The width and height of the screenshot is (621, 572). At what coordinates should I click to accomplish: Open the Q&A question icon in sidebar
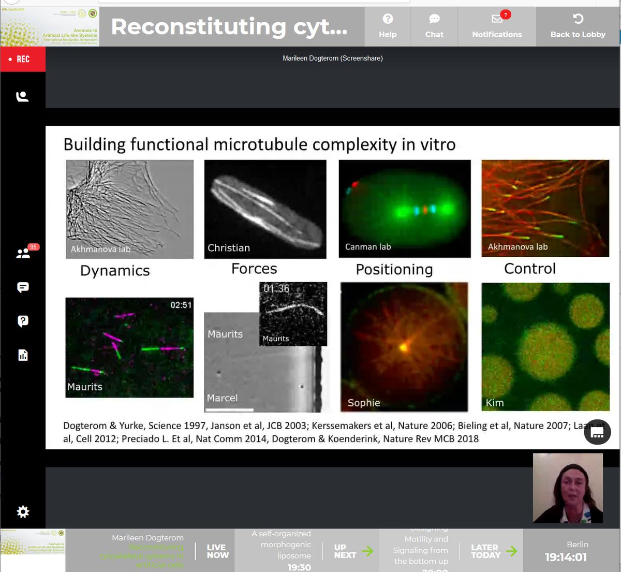(23, 321)
